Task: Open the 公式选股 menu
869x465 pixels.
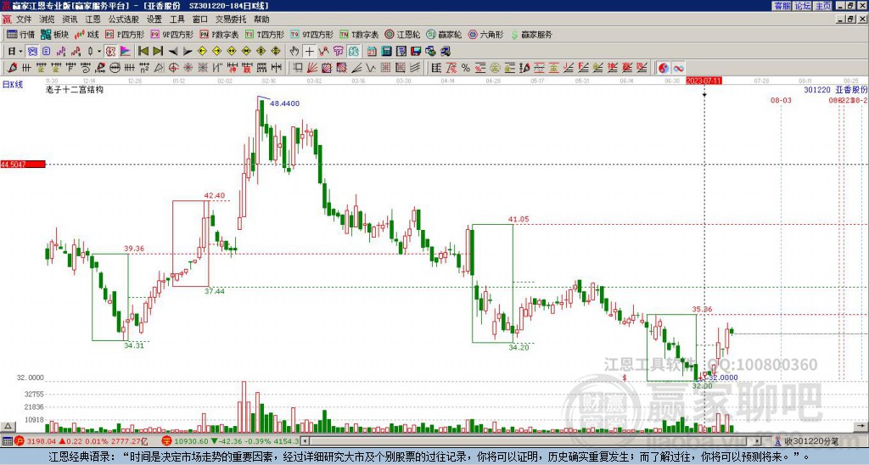Action: point(124,20)
